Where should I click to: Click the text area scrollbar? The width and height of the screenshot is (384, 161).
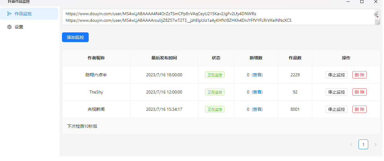pos(377,15)
